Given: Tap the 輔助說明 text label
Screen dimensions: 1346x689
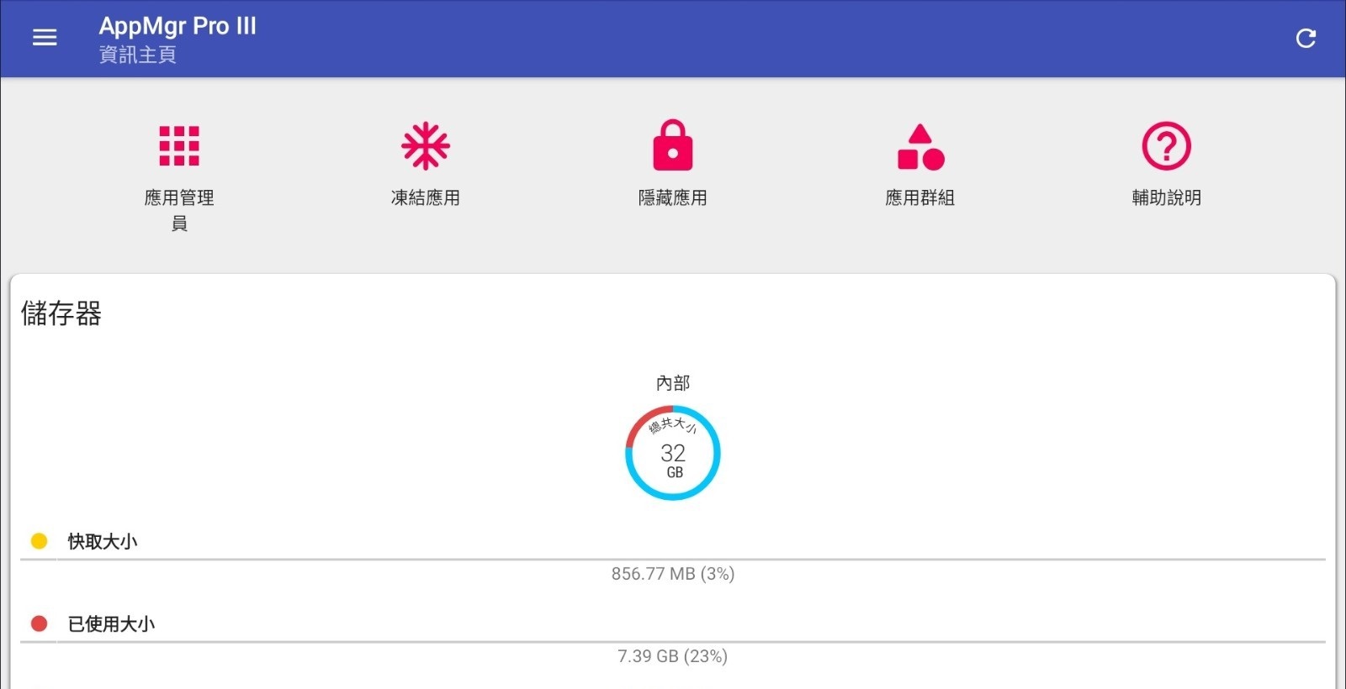Looking at the screenshot, I should [x=1167, y=197].
